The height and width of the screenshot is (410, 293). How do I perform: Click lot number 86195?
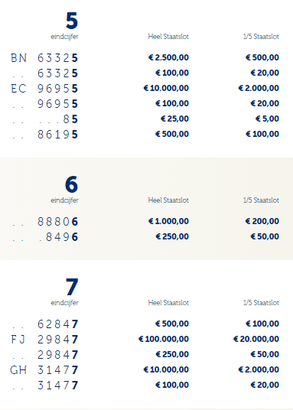57,135
